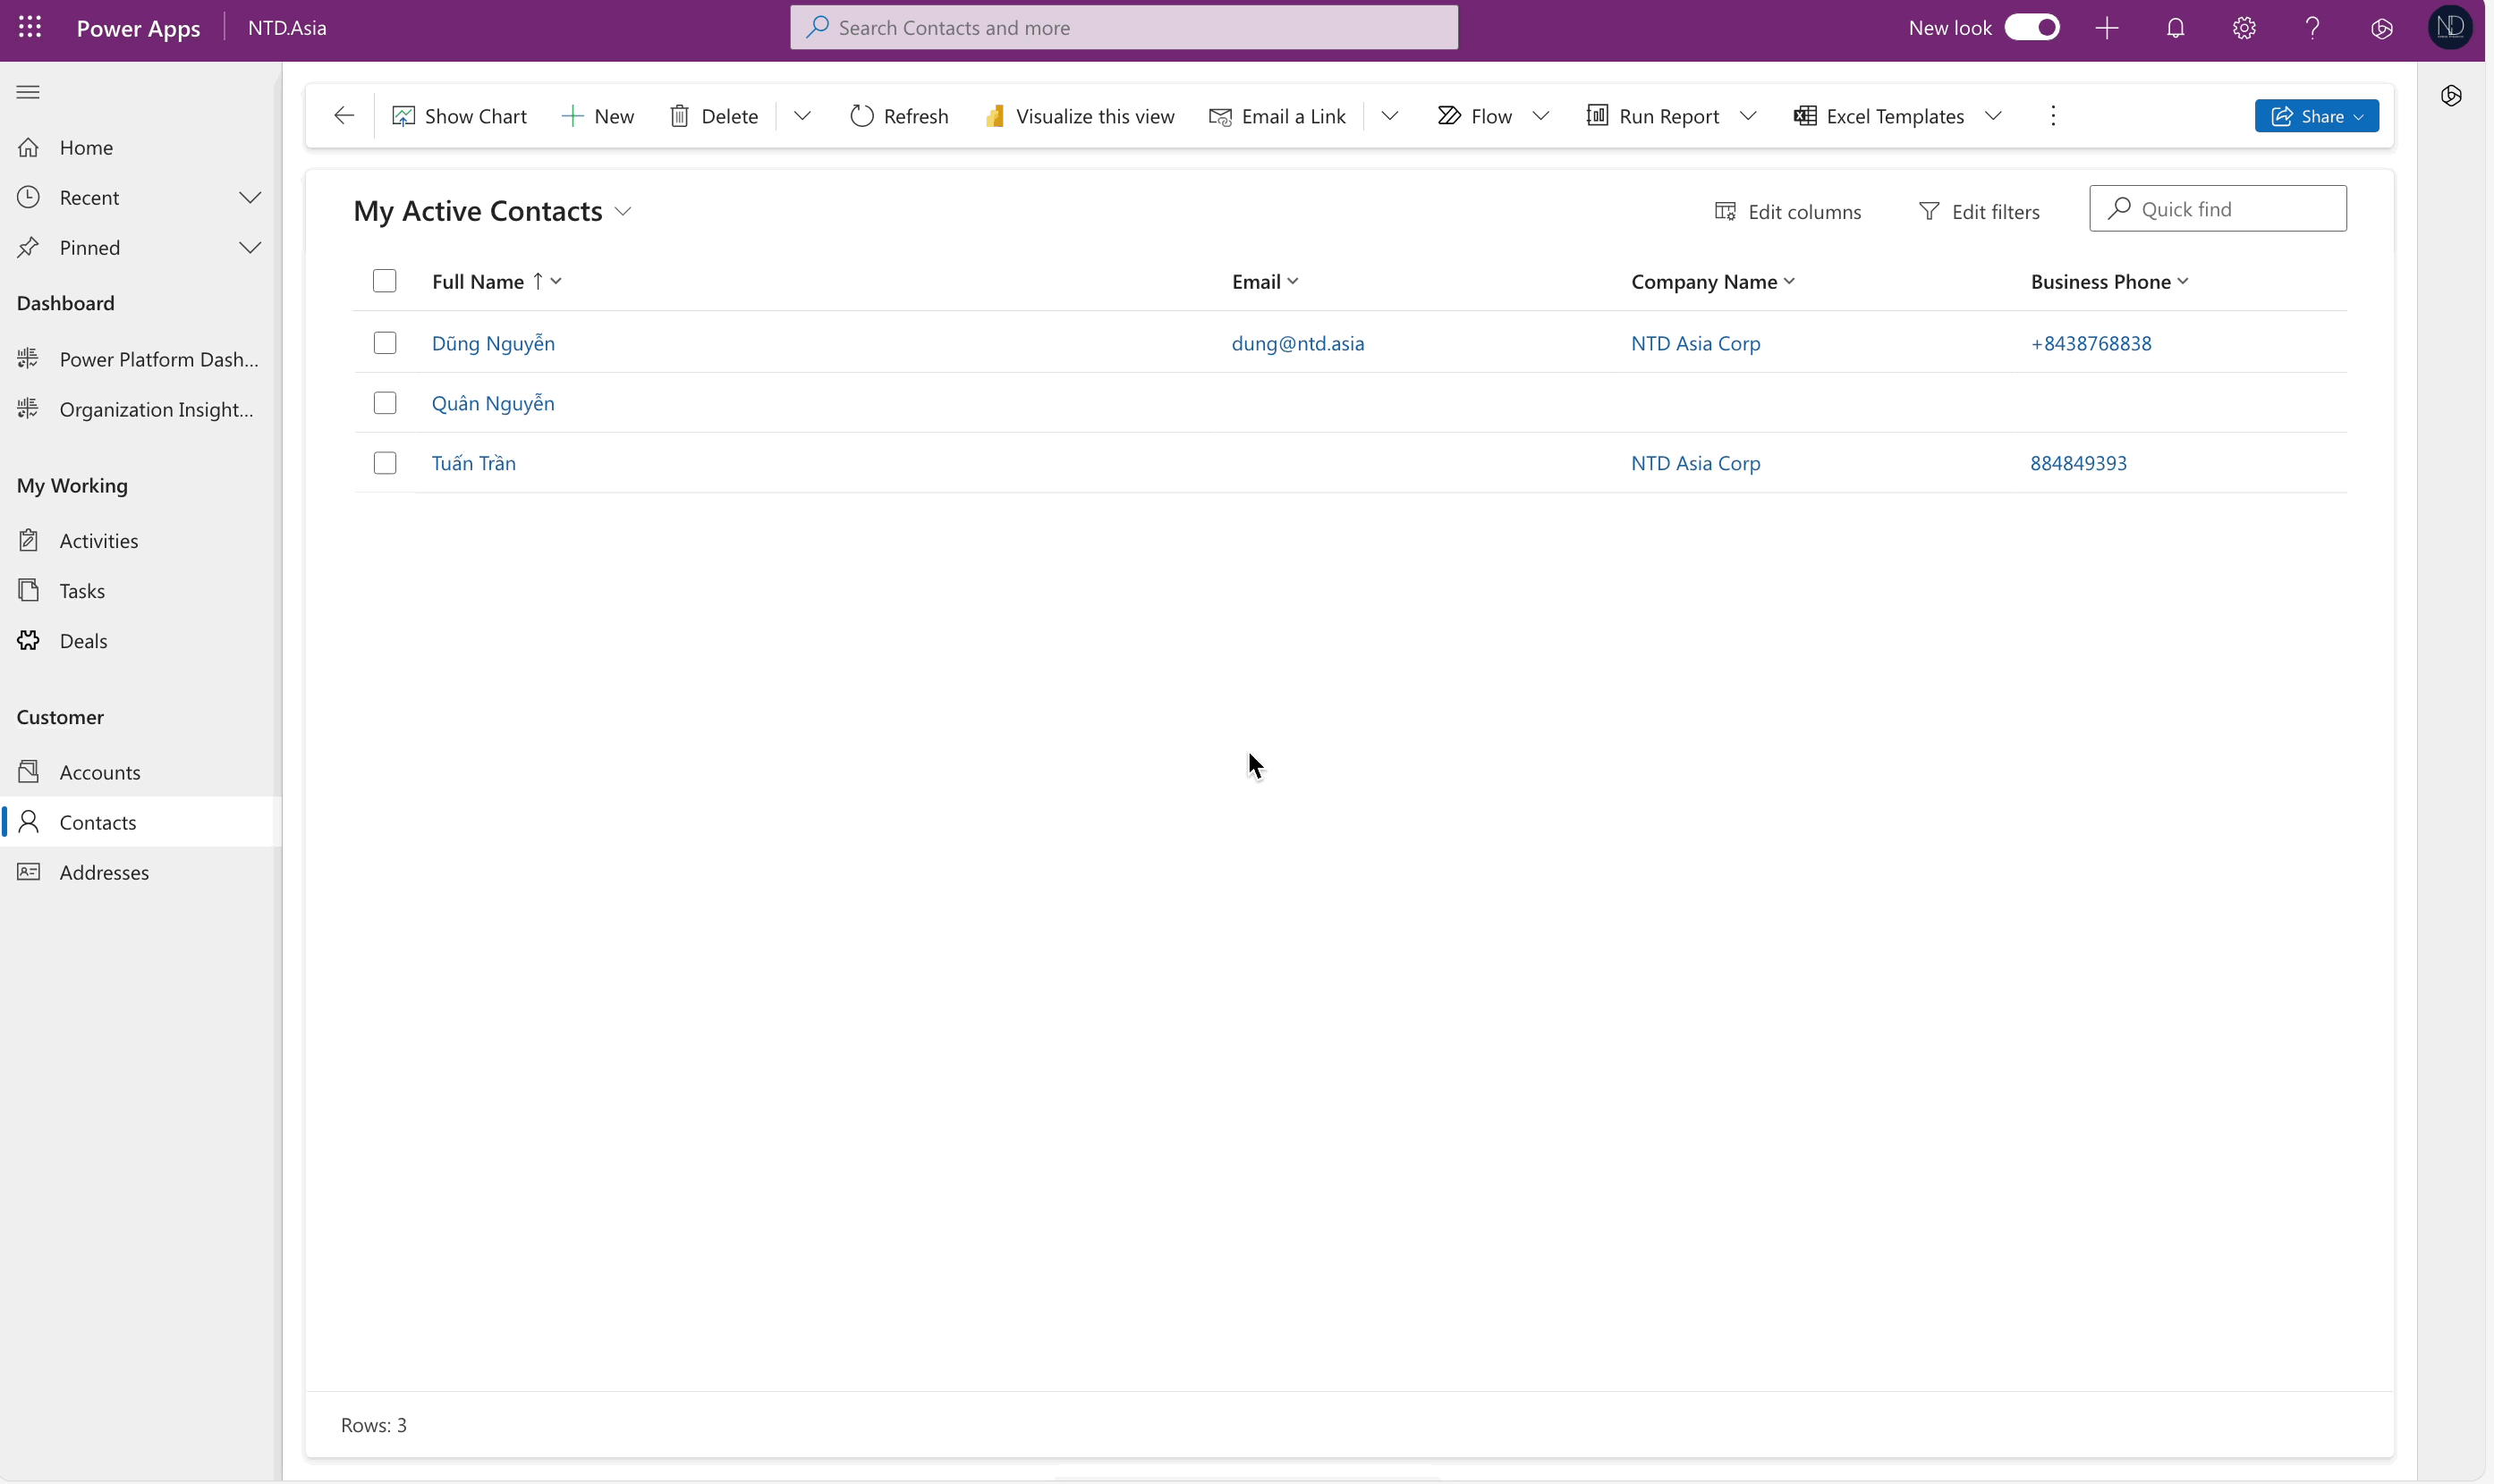2494x1484 pixels.
Task: Open the app launcher waffle icon
Action: (x=30, y=27)
